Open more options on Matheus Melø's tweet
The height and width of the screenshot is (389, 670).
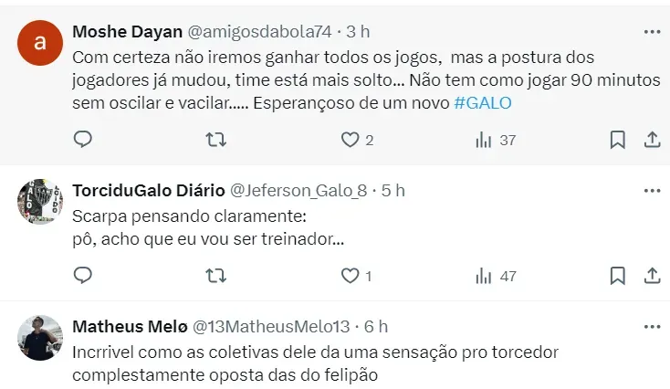point(651,326)
